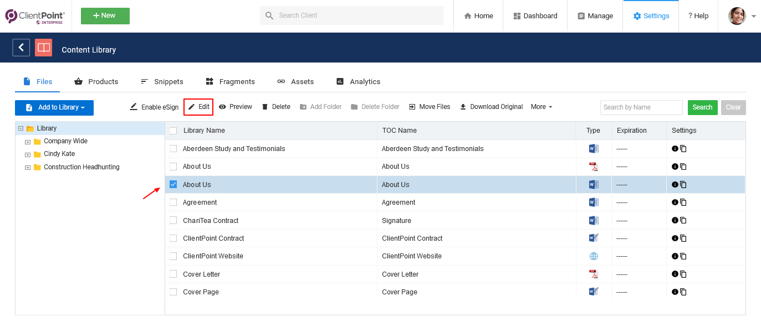Expand the Company Wide folder
The height and width of the screenshot is (322, 761).
[x=27, y=142]
